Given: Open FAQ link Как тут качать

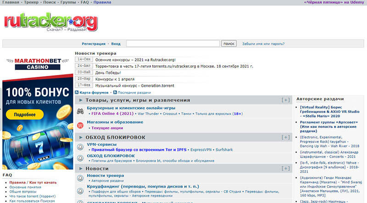Looking at the screenshot, I should [43, 182].
